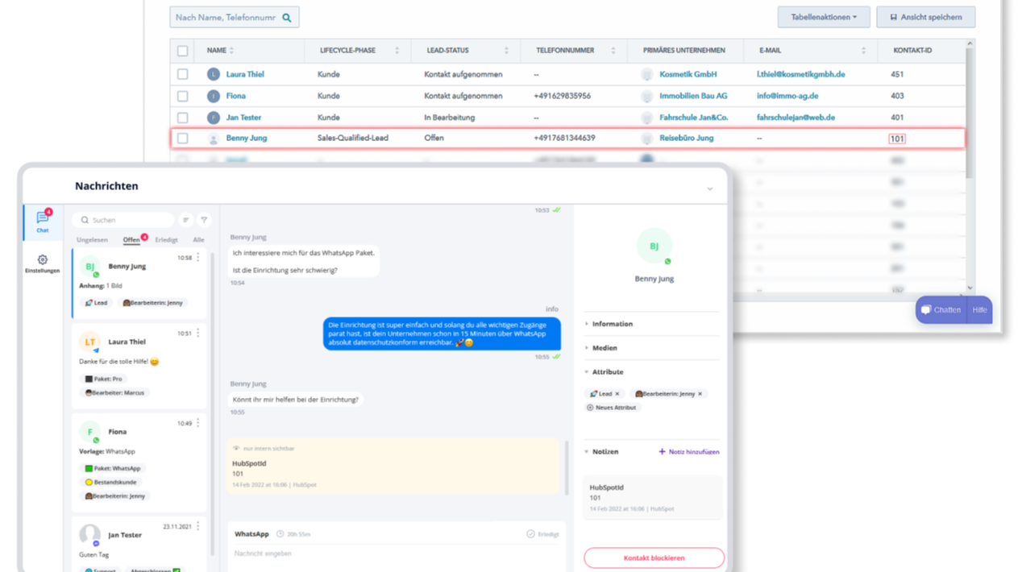Open three-dot menu on Benny Jung chat
The height and width of the screenshot is (572, 1018).
click(x=198, y=258)
